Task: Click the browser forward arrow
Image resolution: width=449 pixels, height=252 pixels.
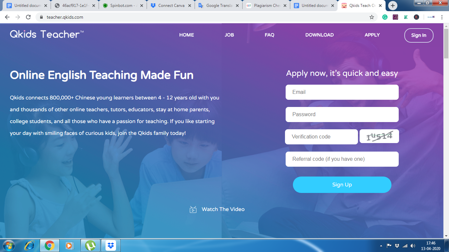Action: point(18,17)
